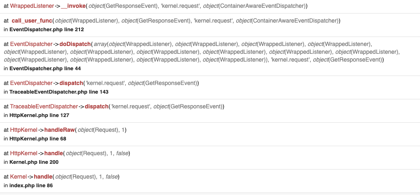The width and height of the screenshot is (420, 195).
Task: Click the array argument in doDispatch call
Action: pos(101,44)
